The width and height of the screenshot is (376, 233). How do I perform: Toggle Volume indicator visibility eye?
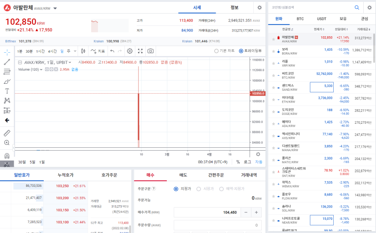47,69
